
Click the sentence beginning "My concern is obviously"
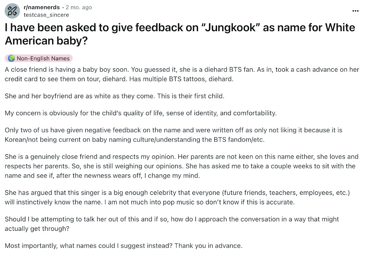click(140, 113)
